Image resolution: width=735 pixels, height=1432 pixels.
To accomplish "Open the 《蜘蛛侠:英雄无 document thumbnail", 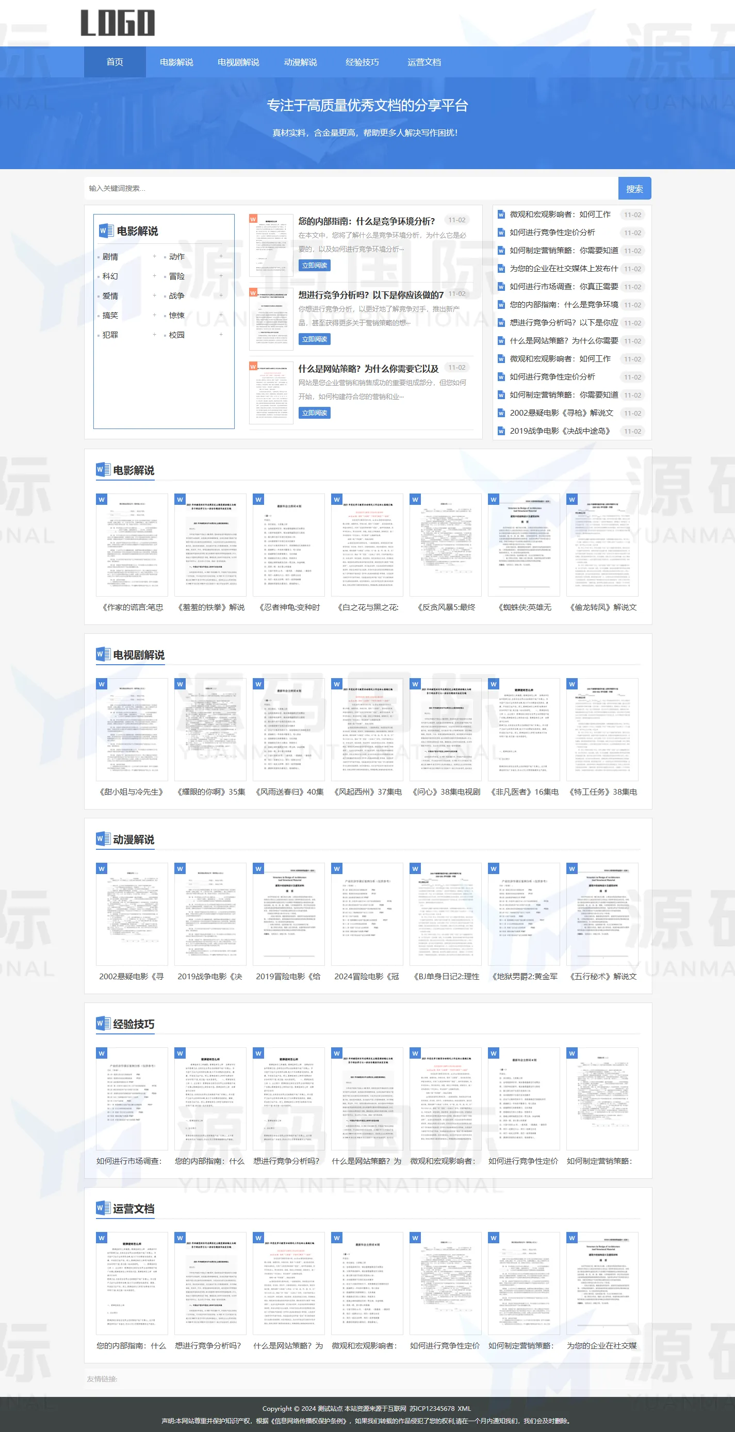I will pos(524,545).
